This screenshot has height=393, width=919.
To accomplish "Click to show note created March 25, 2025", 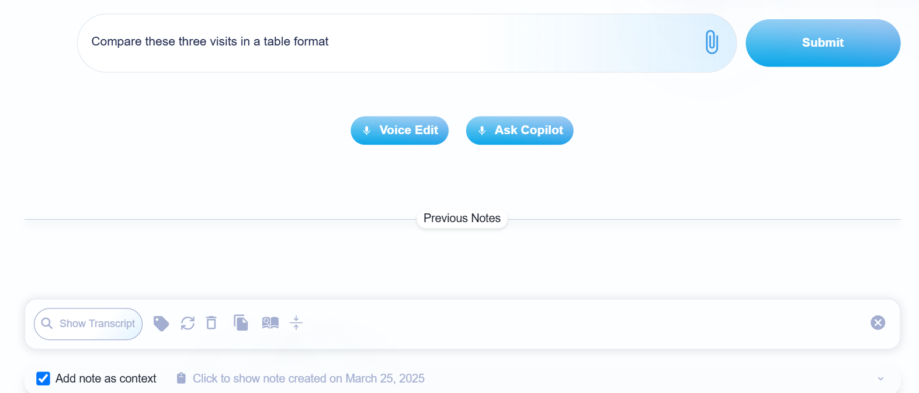I will point(308,378).
